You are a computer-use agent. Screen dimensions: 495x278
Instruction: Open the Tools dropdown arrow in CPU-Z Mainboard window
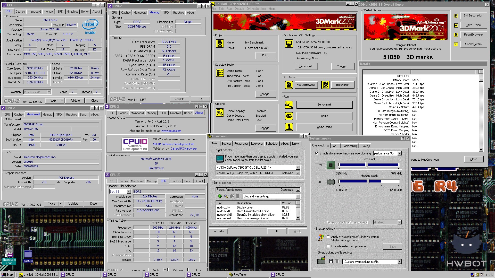61,204
